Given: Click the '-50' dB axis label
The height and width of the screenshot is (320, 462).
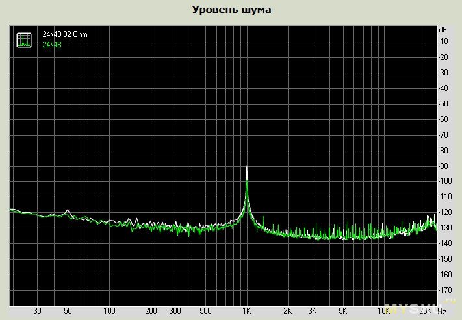Looking at the screenshot, I should [x=445, y=104].
